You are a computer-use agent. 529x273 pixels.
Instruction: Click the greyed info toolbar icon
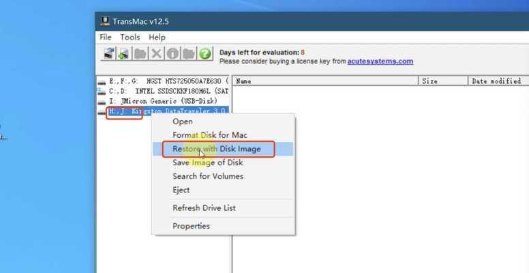(x=172, y=53)
